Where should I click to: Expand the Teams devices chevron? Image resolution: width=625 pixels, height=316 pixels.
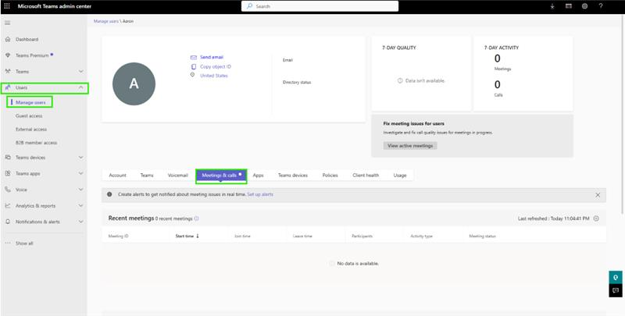click(x=81, y=158)
